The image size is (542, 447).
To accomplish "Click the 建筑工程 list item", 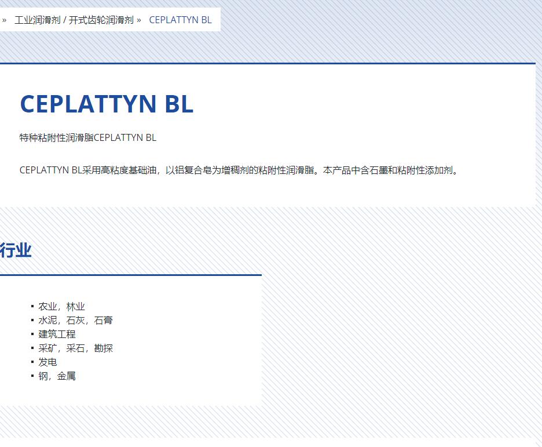I will coord(57,334).
